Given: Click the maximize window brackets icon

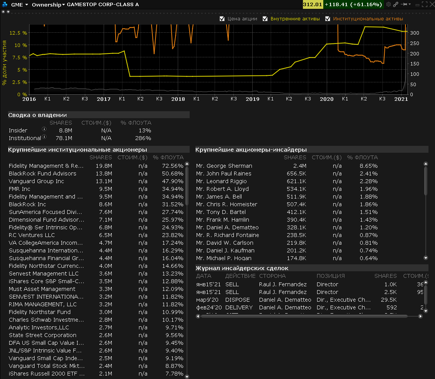Looking at the screenshot, I should (425, 4).
